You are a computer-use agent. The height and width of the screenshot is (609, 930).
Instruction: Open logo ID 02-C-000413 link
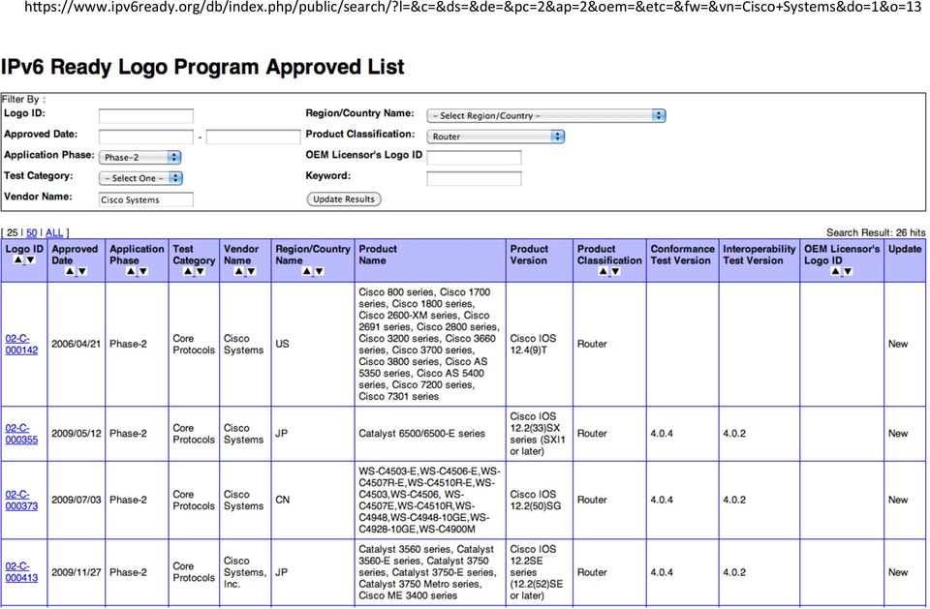point(21,572)
